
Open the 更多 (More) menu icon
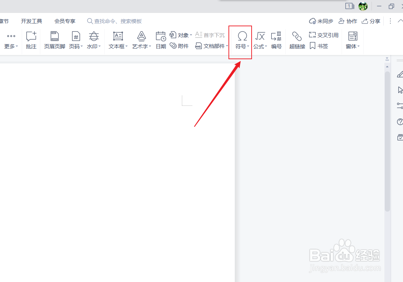tap(11, 36)
